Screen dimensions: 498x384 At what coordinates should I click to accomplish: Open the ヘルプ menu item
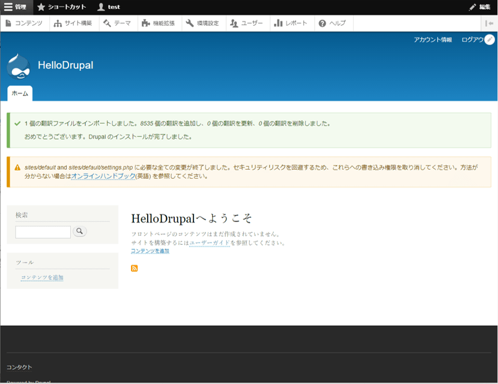click(x=332, y=23)
